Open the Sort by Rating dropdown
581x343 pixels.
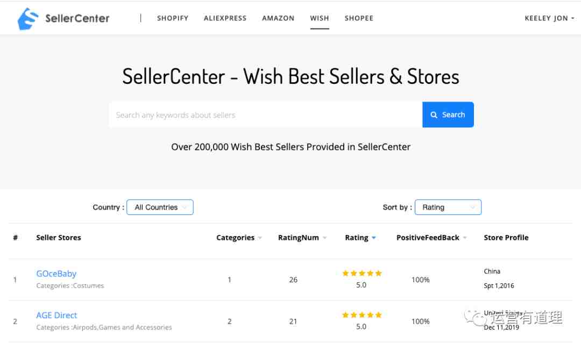tap(448, 207)
